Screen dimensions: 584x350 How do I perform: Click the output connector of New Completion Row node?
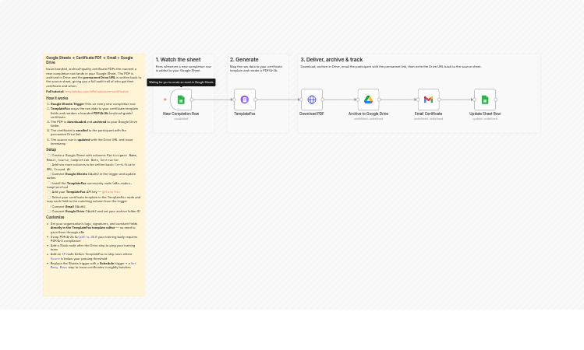point(192,100)
